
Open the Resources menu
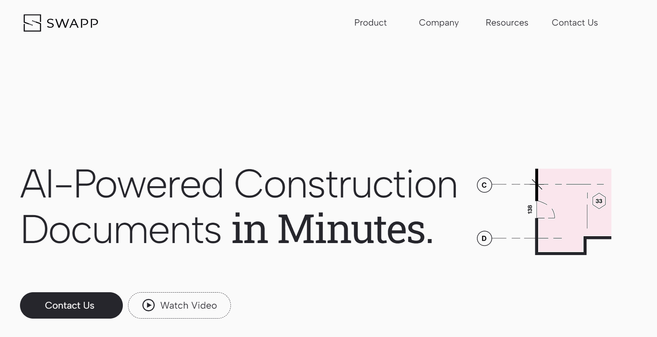[x=507, y=23]
